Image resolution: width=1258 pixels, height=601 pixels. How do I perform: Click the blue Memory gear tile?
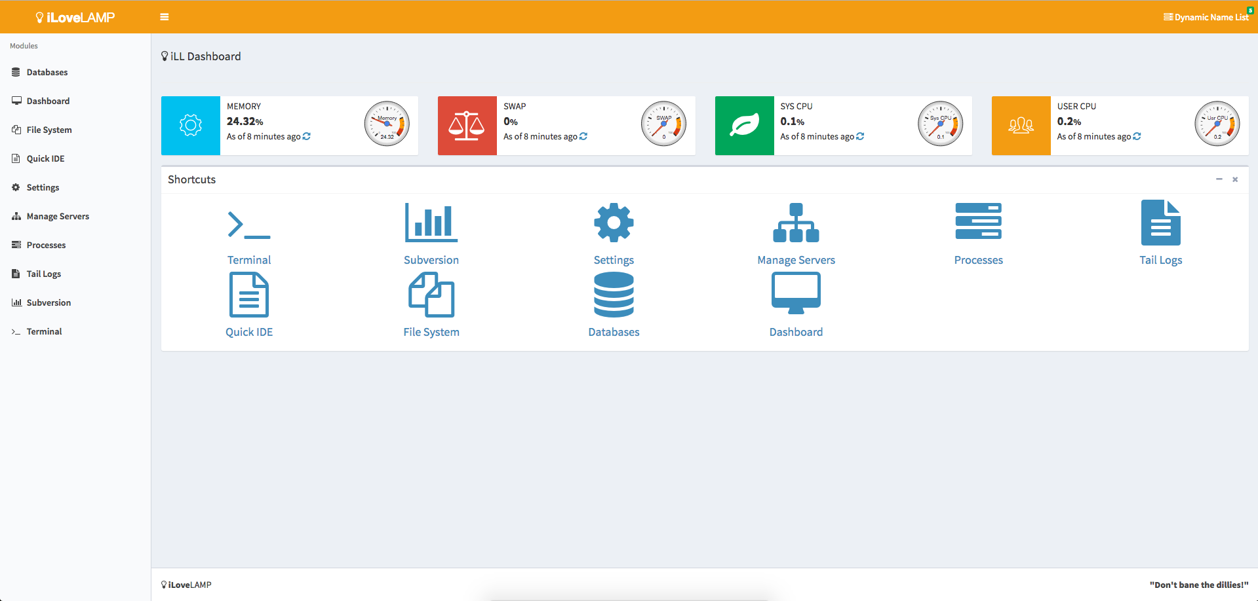191,126
